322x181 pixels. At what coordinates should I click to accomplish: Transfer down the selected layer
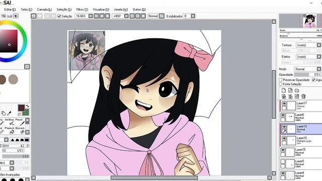284,96
